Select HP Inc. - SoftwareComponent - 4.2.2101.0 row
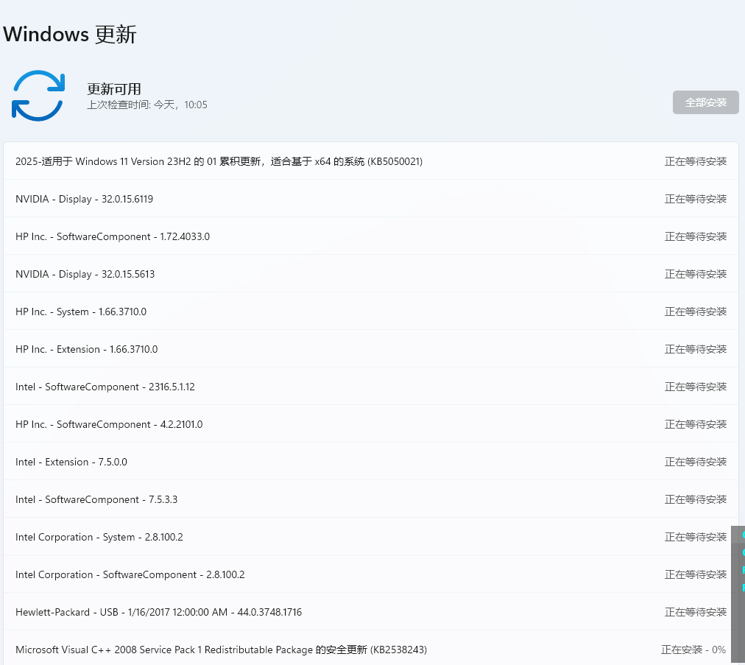 (371, 424)
